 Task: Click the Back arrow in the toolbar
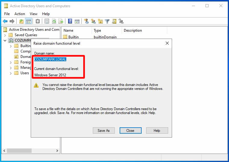coord(5,21)
